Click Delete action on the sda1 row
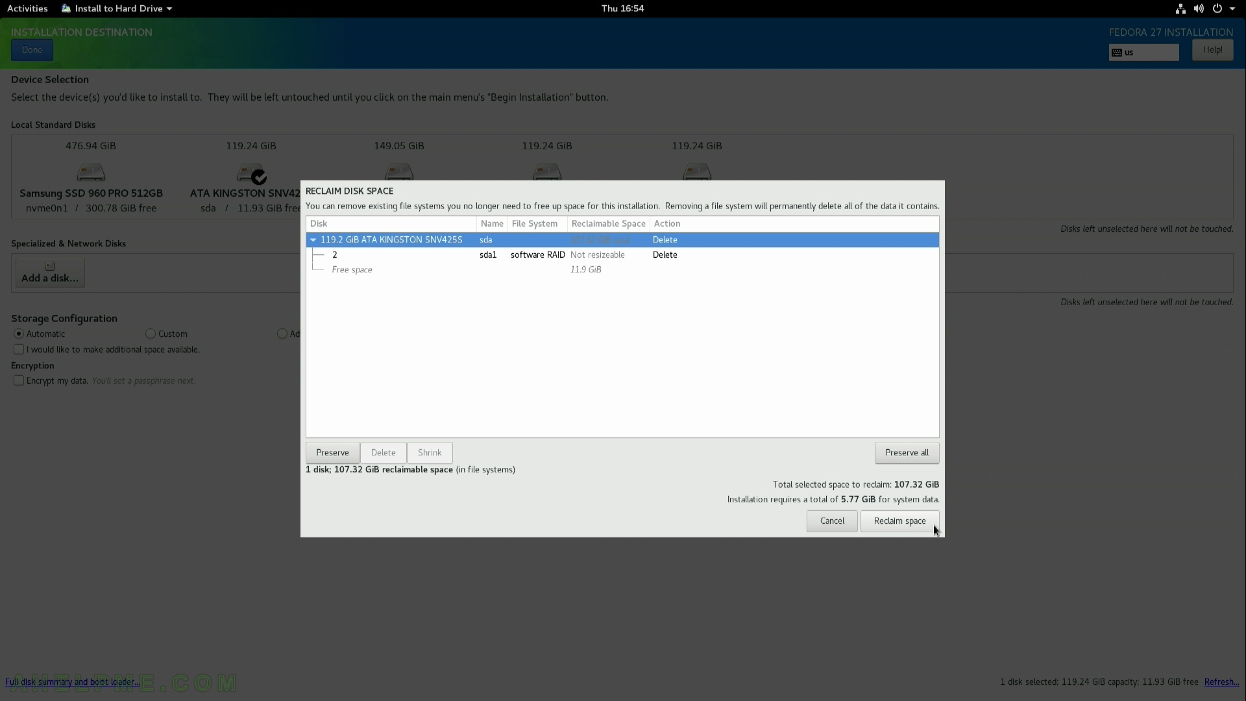 (665, 254)
